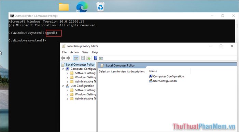Expand Software Settings under Computer Configuration

pos(67,73)
